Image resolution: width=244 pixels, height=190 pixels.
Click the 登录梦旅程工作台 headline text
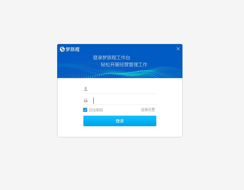(x=112, y=58)
